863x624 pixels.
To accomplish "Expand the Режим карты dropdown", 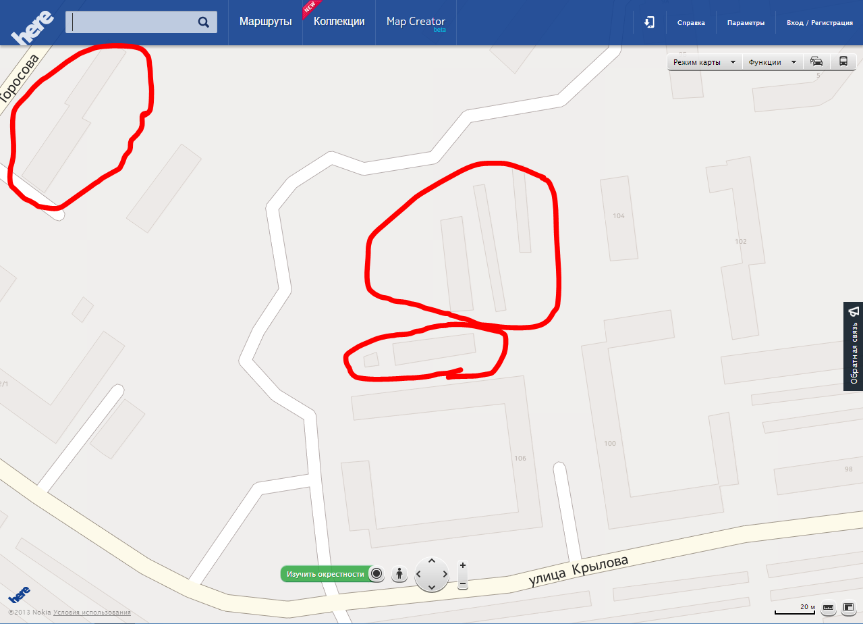I will pyautogui.click(x=704, y=62).
